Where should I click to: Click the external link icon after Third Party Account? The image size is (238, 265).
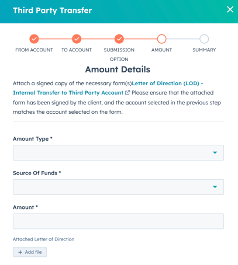[x=127, y=93]
